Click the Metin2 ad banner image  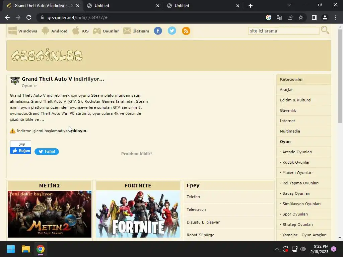click(x=50, y=214)
